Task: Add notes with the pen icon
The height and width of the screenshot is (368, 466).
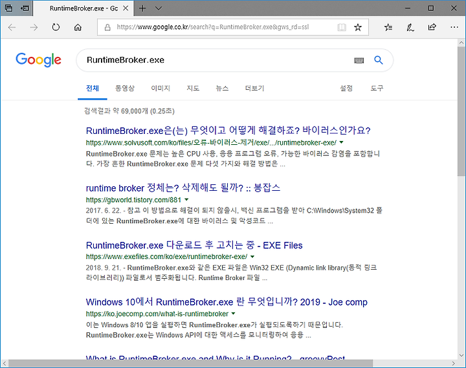Action: tap(410, 27)
